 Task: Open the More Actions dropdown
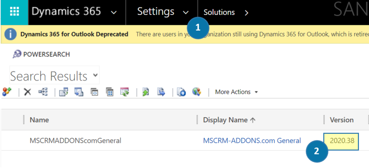point(236,92)
